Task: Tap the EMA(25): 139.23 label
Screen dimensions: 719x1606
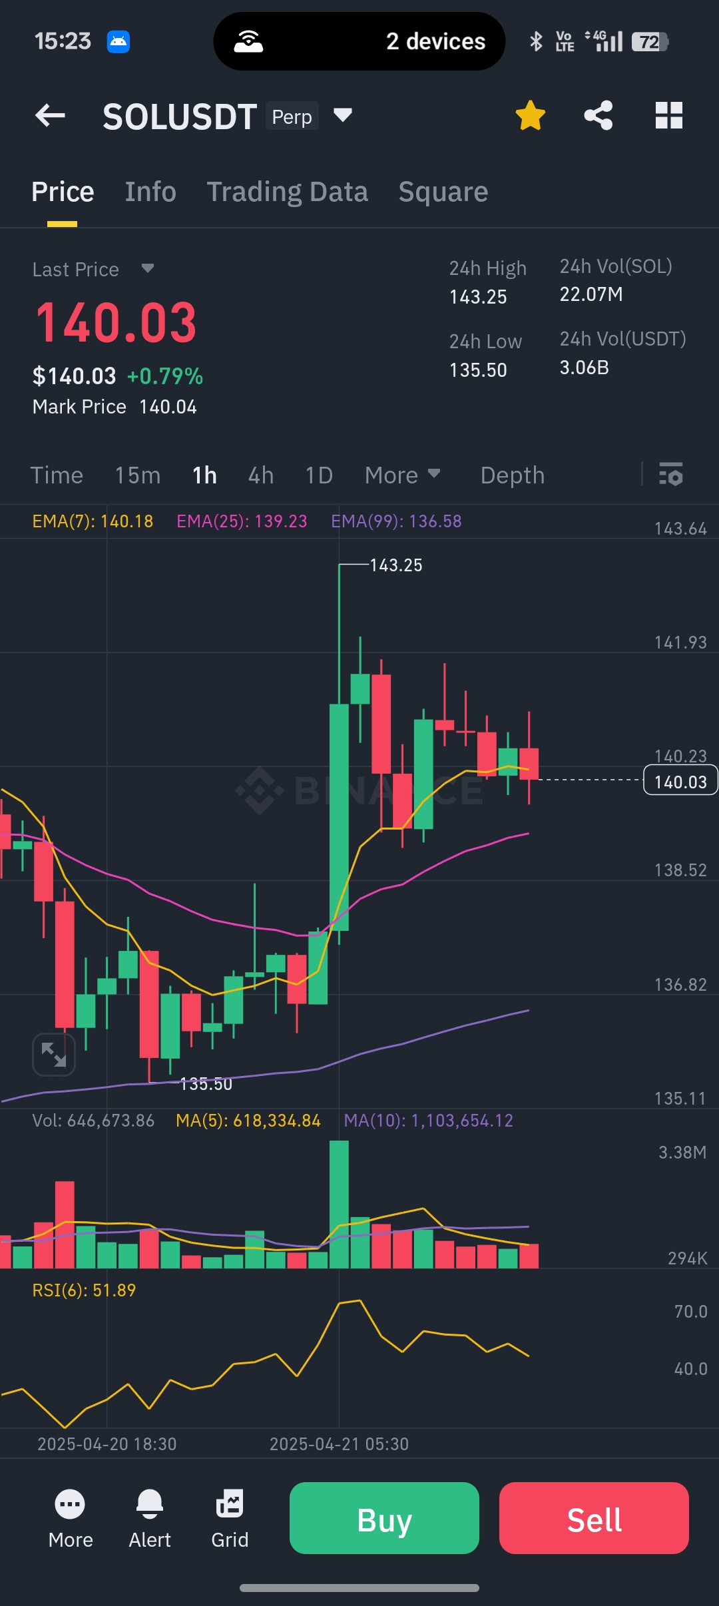Action: [x=242, y=521]
